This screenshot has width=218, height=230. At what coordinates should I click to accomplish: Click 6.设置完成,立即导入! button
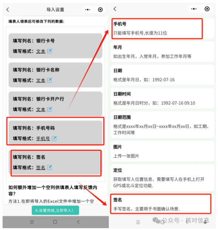tap(55, 210)
